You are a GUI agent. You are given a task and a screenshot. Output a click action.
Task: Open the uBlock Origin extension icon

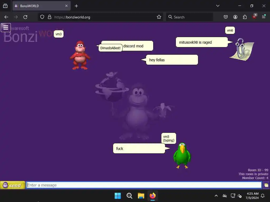point(254,17)
